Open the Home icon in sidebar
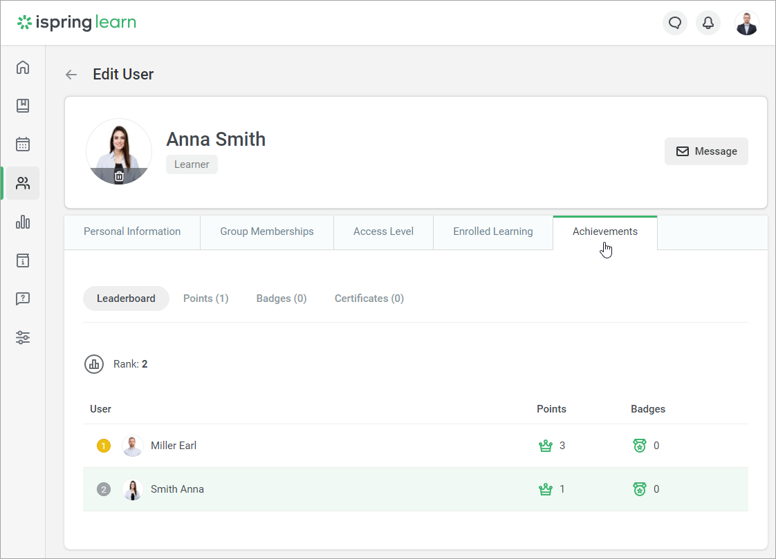776x559 pixels. tap(23, 67)
